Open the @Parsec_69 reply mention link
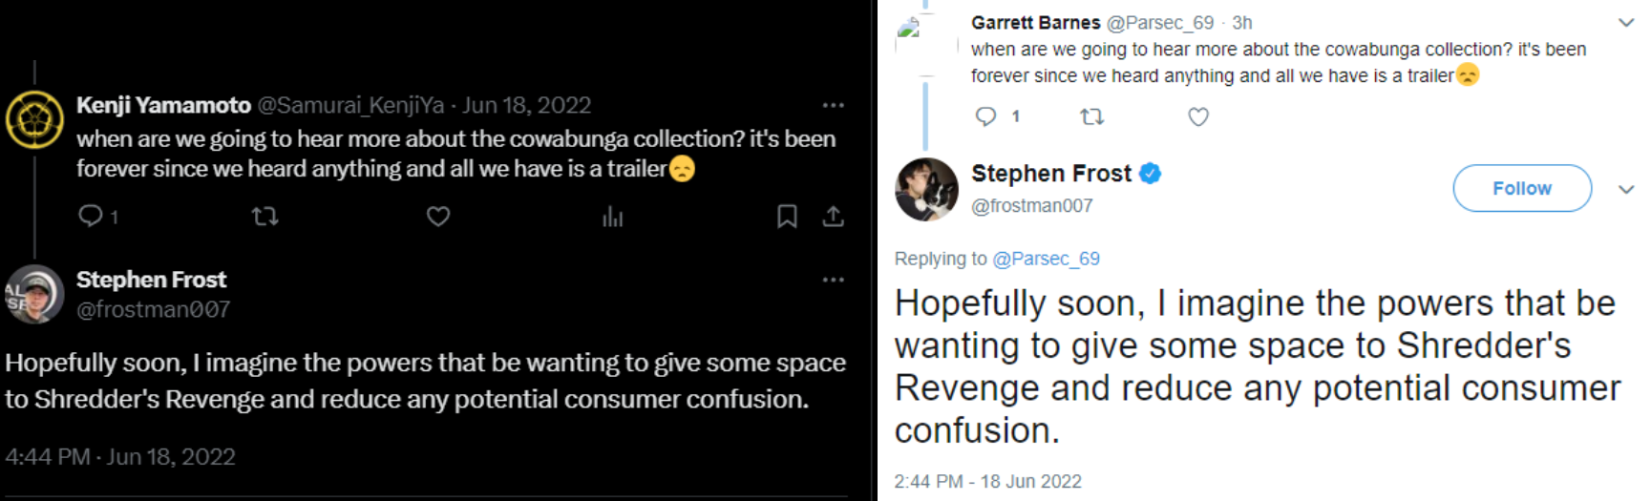Screen dimensions: 1651x501 pyautogui.click(x=1046, y=259)
